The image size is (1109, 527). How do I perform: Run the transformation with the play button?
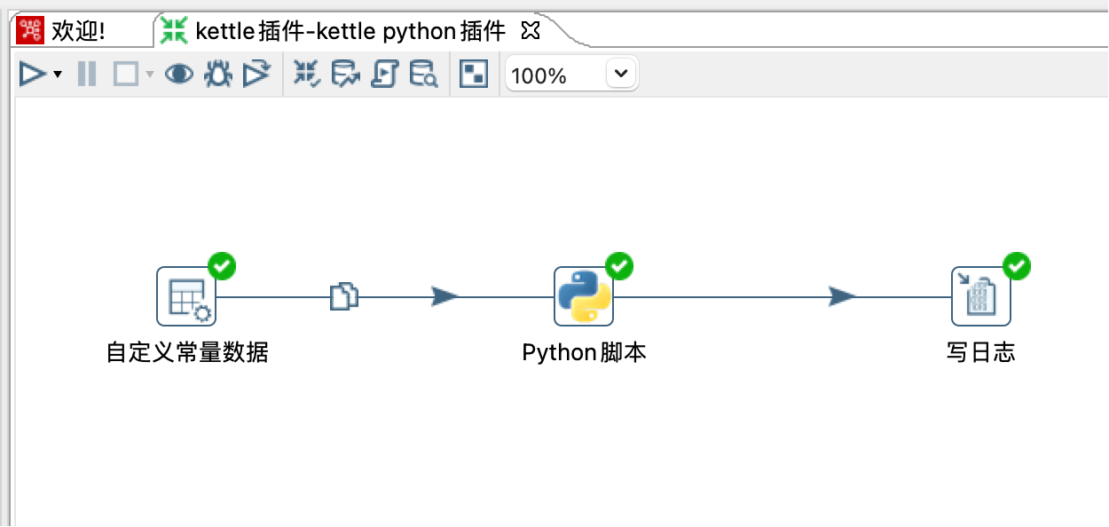(32, 75)
